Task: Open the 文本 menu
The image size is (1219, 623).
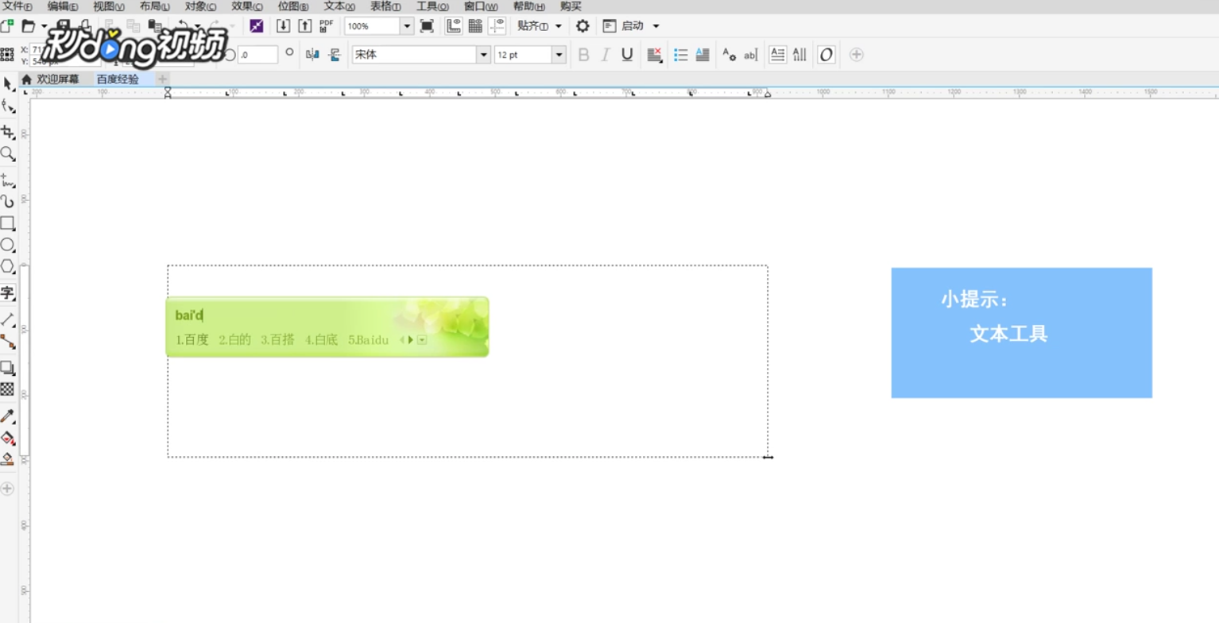Action: [x=339, y=6]
